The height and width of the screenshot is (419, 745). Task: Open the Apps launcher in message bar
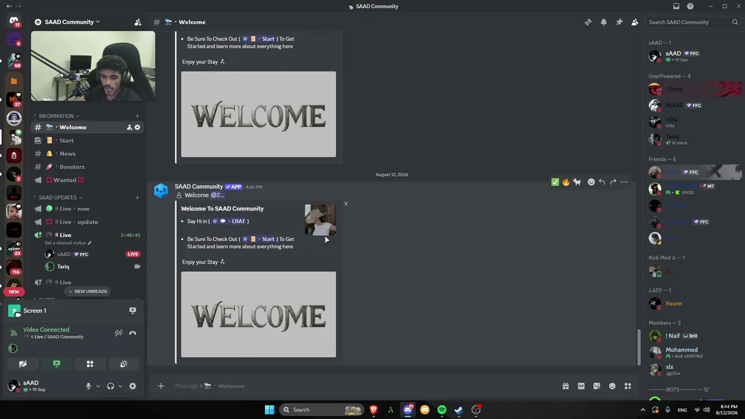point(627,386)
